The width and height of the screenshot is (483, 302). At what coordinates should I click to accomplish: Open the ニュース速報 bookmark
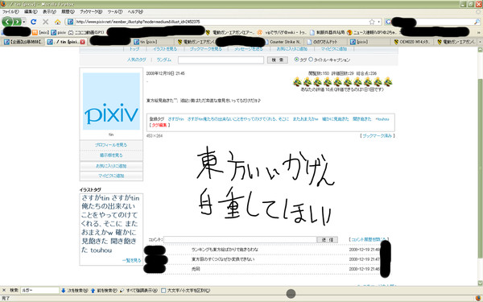click(373, 32)
